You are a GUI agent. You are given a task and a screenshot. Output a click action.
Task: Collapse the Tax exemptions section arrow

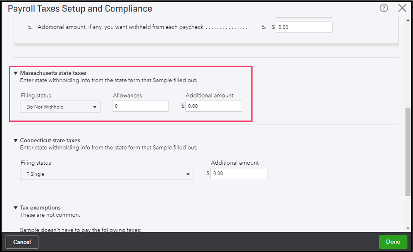tap(16, 208)
